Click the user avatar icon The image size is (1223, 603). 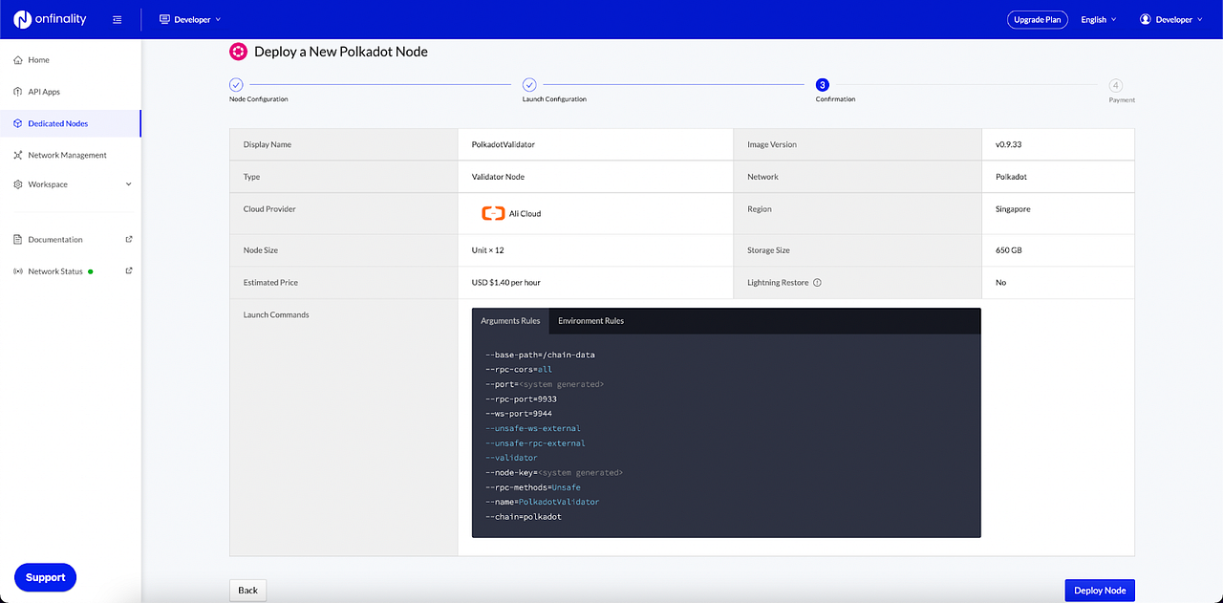tap(1146, 19)
